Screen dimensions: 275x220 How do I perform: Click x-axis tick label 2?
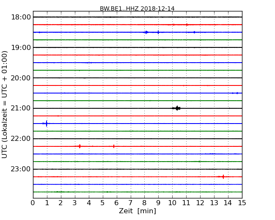60,203
